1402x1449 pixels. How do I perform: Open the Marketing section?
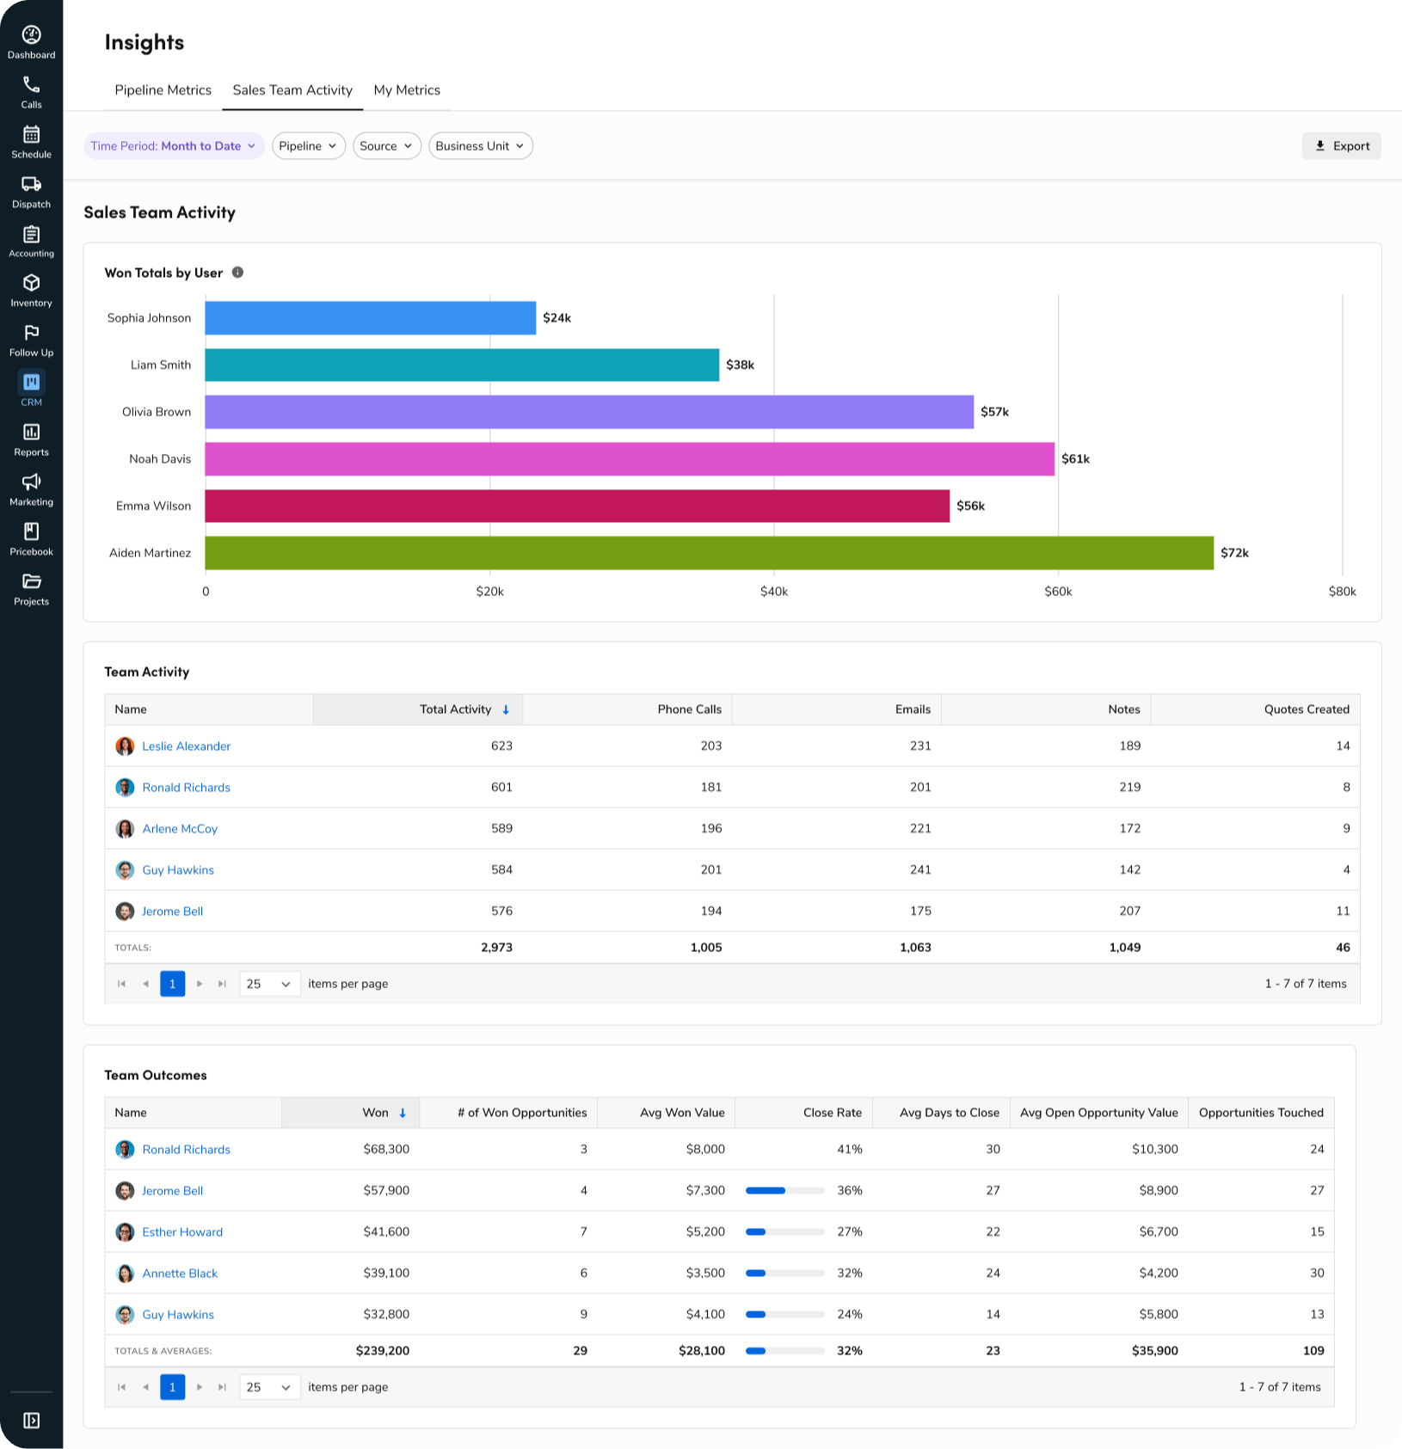31,486
